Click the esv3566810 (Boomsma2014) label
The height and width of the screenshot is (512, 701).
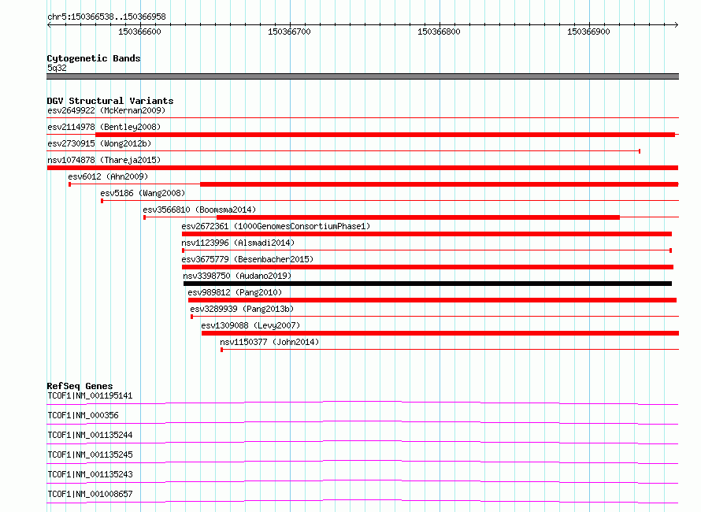click(199, 210)
